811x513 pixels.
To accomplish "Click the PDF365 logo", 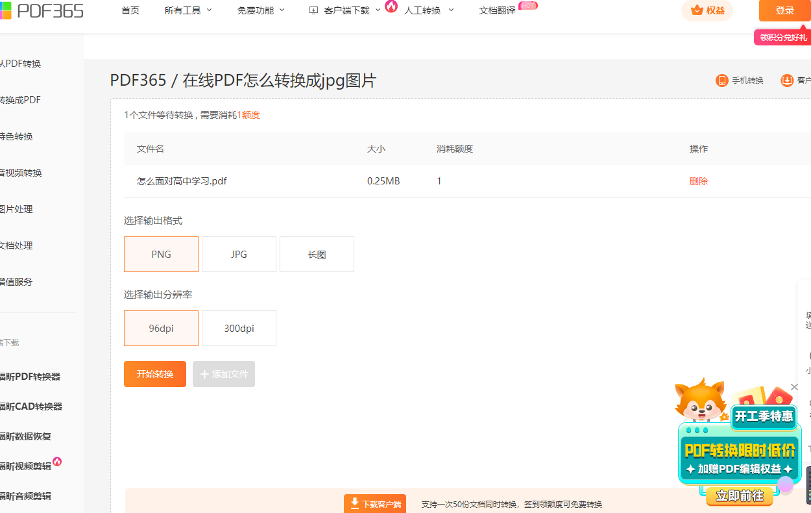I will (42, 10).
